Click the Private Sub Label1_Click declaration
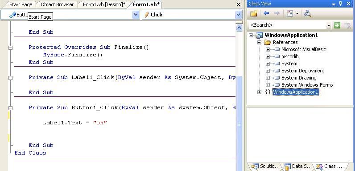 (x=132, y=77)
